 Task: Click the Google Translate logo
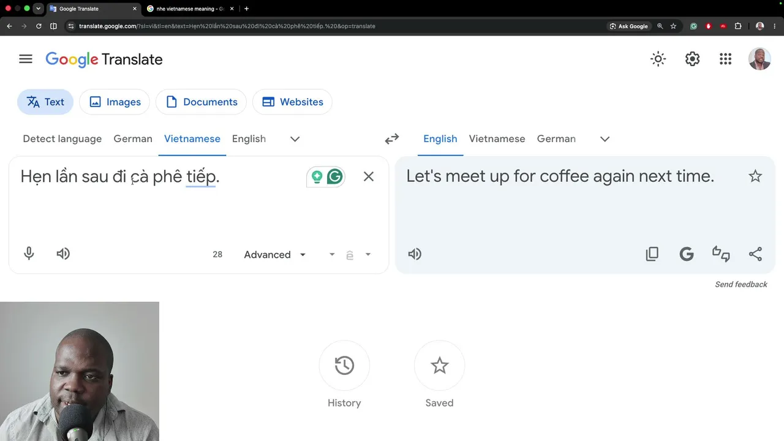104,59
